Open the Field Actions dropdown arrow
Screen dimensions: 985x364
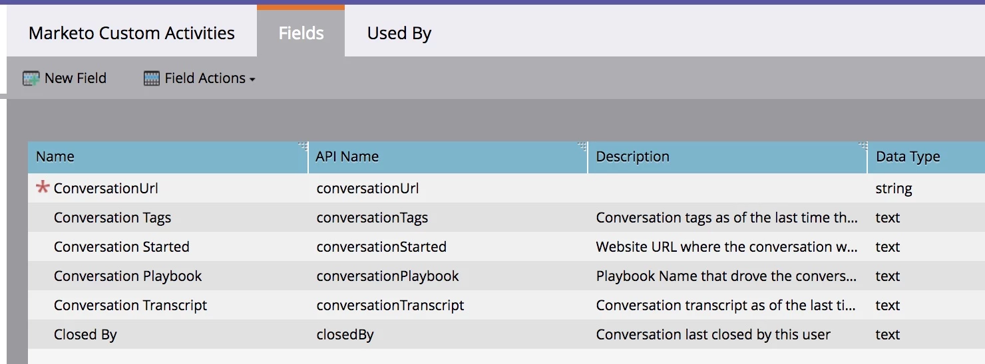click(252, 80)
